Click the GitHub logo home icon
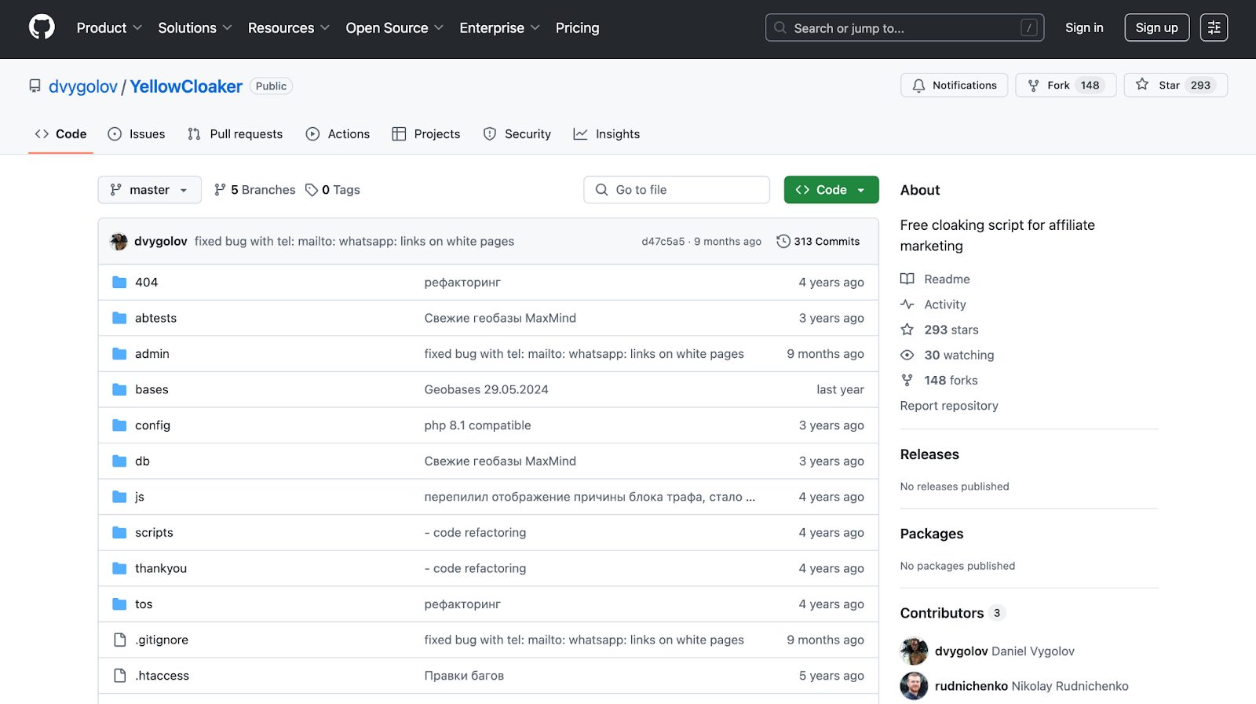This screenshot has width=1256, height=704. (42, 27)
